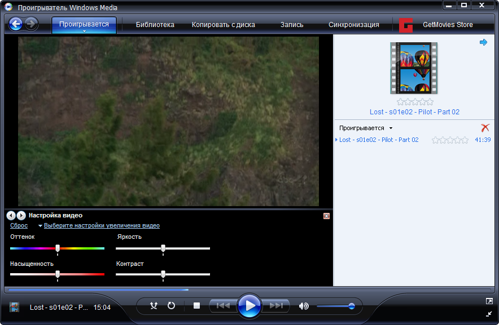Open the Проигрывается tab
Viewport: 499px width, 325px height.
pos(84,24)
